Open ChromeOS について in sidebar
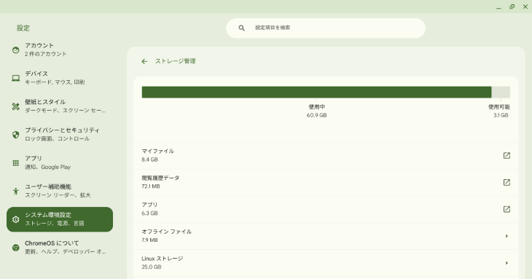This screenshot has width=532, height=279. (x=60, y=248)
